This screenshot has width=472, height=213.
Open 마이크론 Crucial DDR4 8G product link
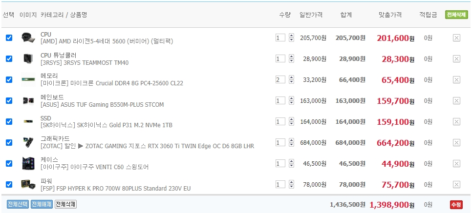(x=112, y=83)
